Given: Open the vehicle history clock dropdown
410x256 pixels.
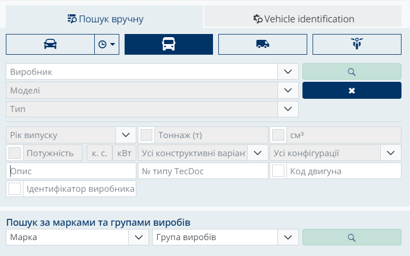Looking at the screenshot, I should coord(107,45).
